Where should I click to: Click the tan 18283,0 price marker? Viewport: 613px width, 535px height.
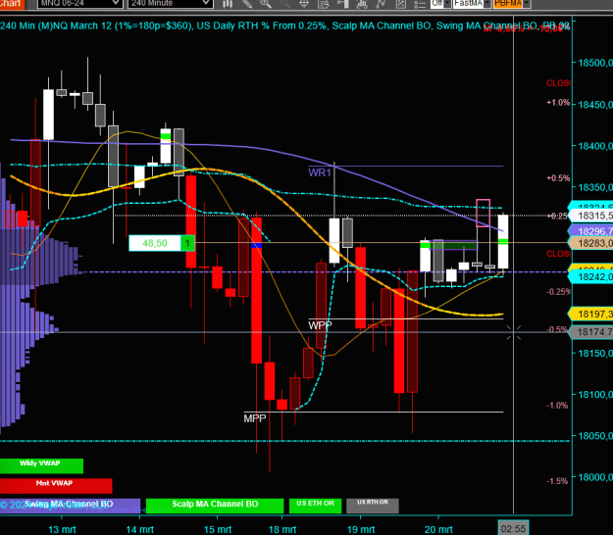pyautogui.click(x=591, y=243)
